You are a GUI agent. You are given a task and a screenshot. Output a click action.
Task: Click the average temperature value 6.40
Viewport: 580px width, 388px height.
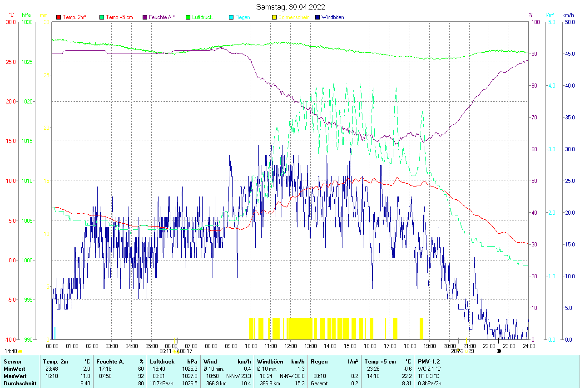pos(85,383)
